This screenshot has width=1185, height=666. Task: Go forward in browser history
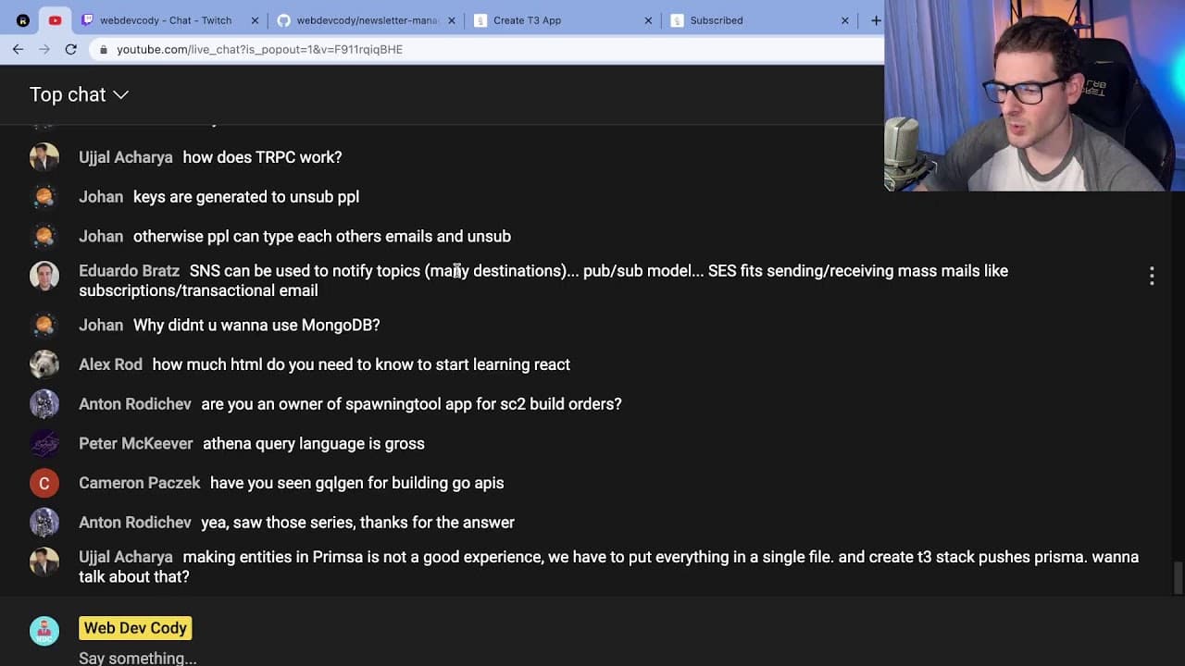(x=44, y=49)
